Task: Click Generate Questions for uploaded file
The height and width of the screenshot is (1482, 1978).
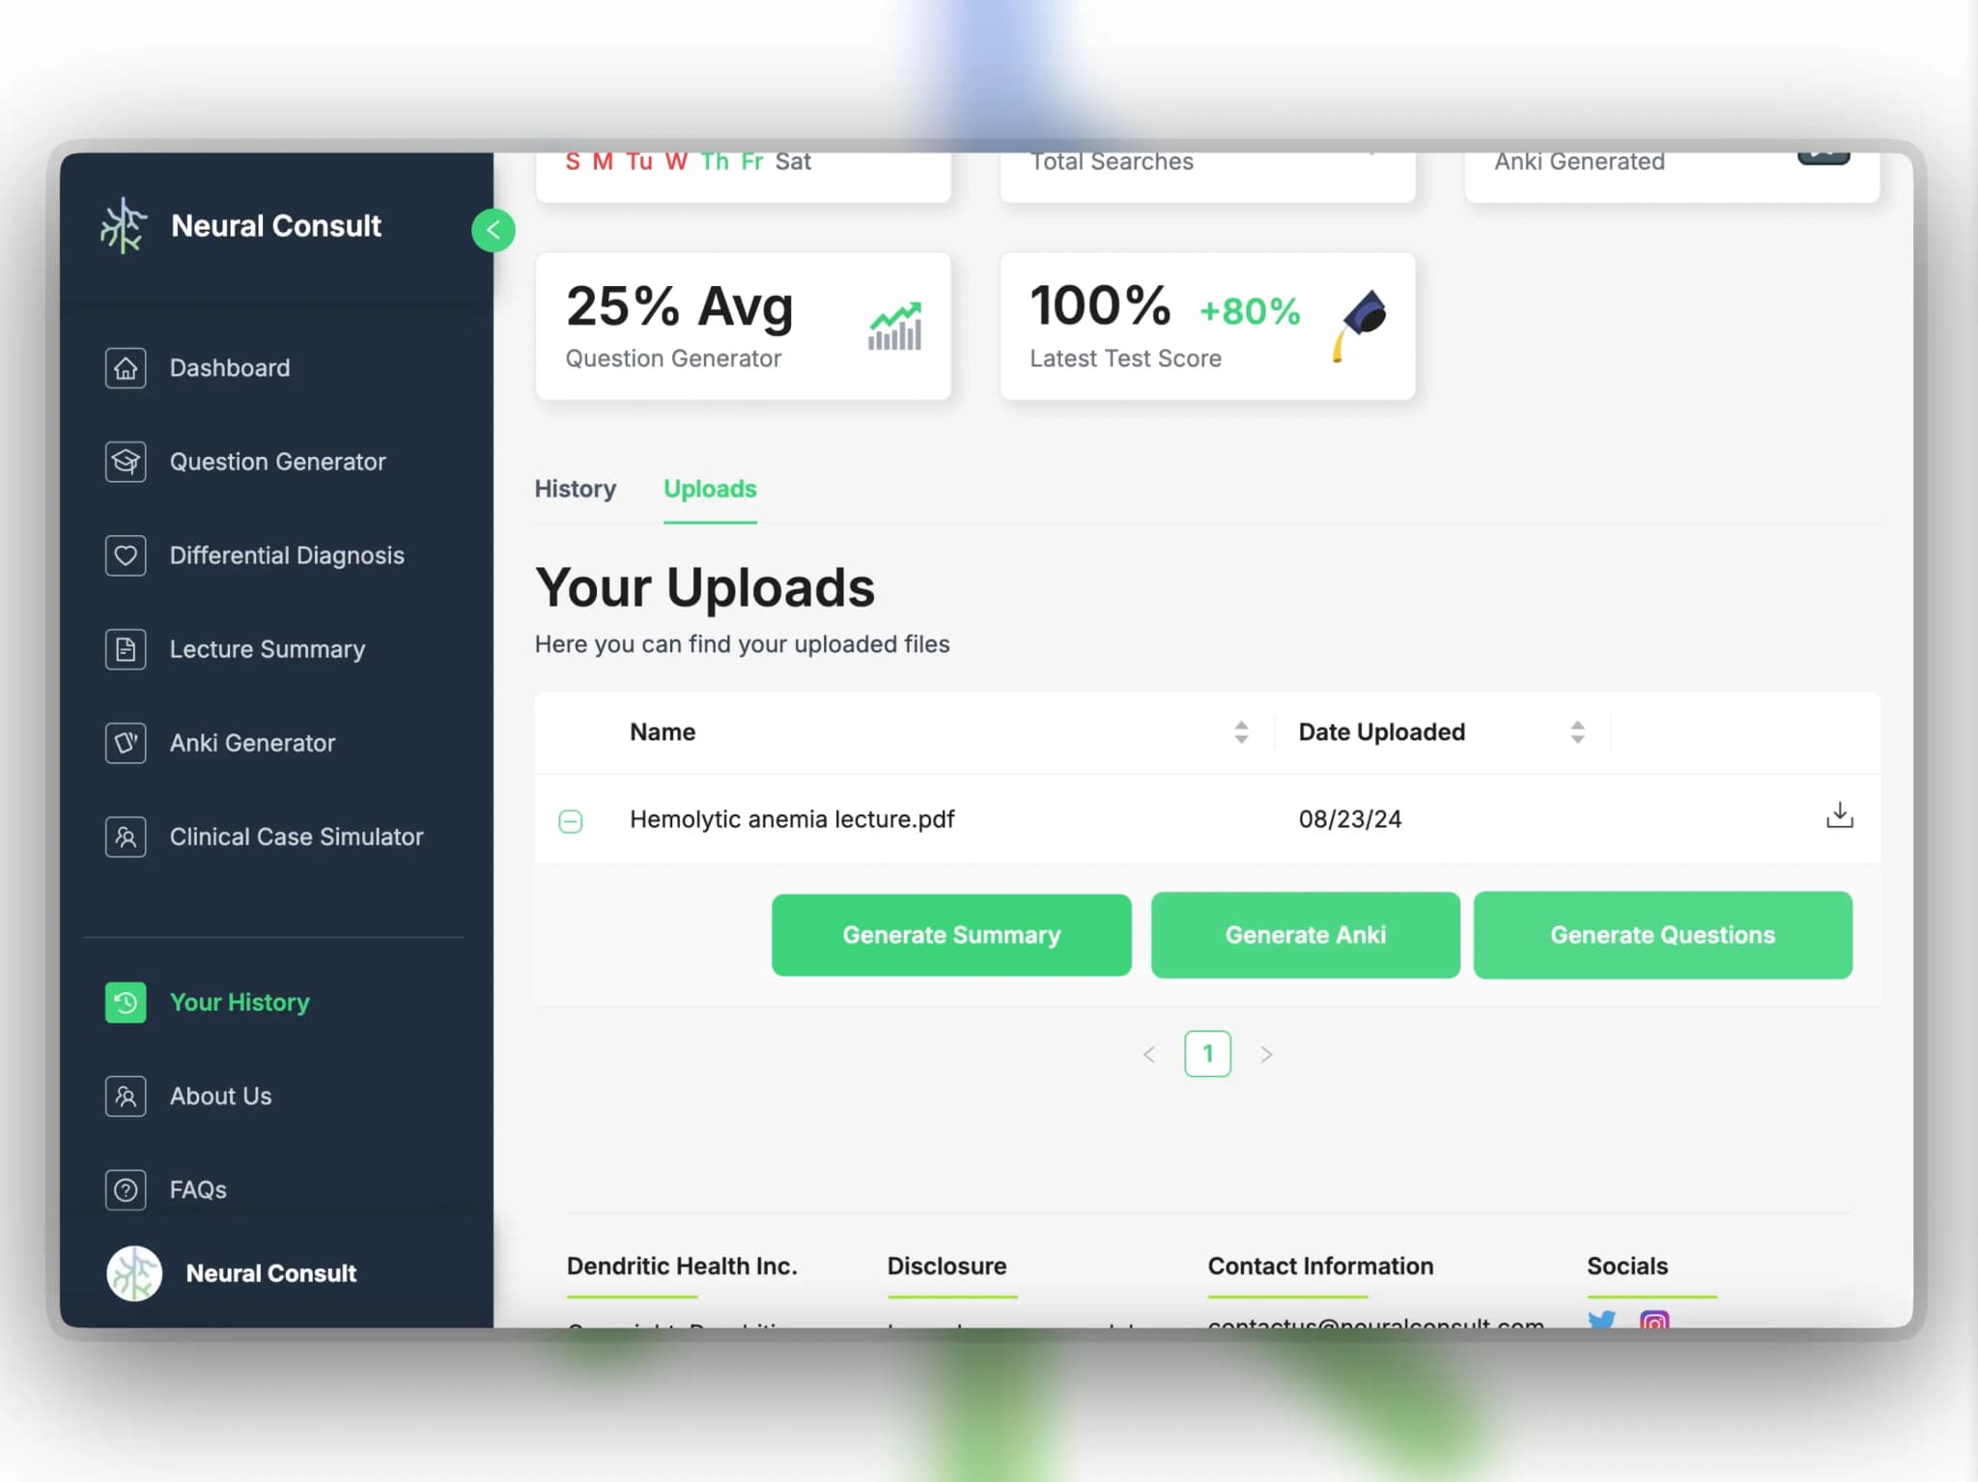Action: tap(1662, 934)
